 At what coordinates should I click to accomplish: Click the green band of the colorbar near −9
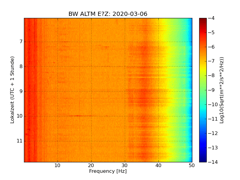coord(203,90)
